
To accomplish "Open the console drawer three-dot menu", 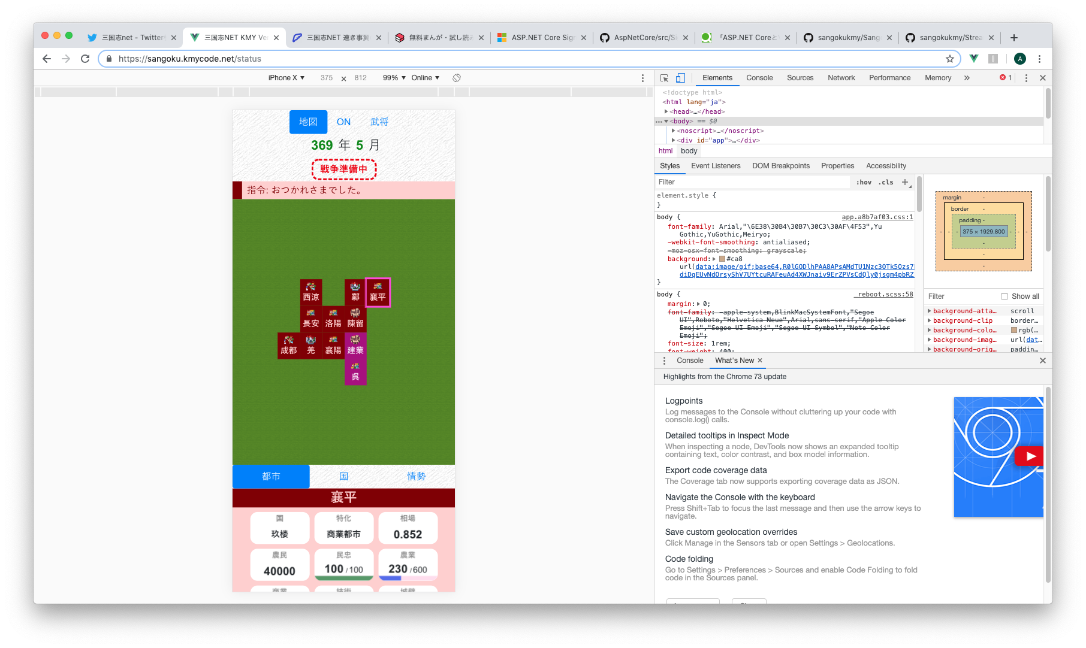I will [664, 361].
